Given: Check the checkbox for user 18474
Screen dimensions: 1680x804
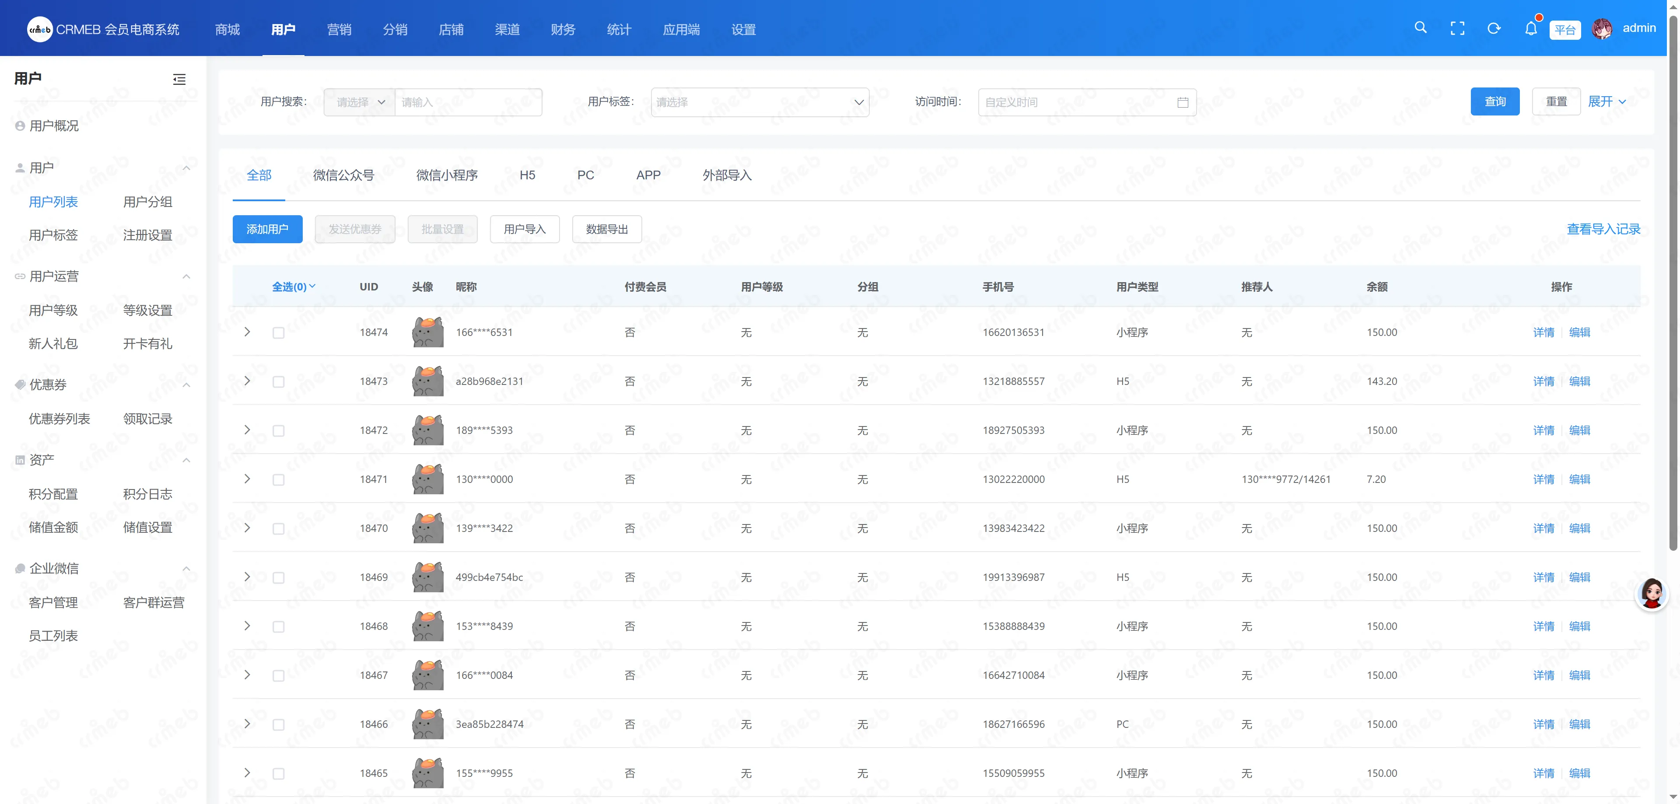Looking at the screenshot, I should click(x=279, y=332).
